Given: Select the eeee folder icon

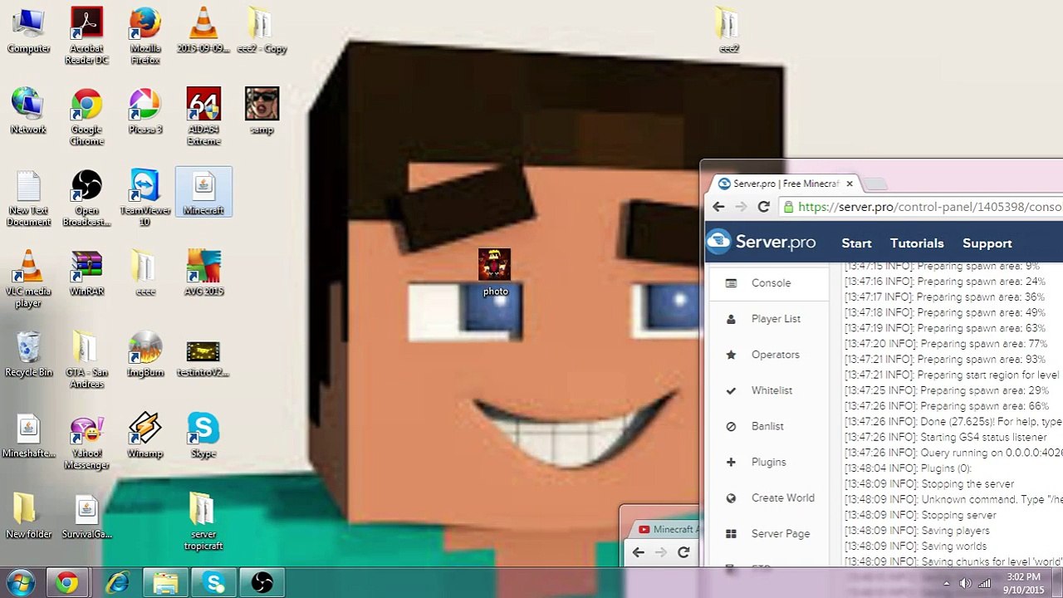Looking at the screenshot, I should pyautogui.click(x=145, y=272).
